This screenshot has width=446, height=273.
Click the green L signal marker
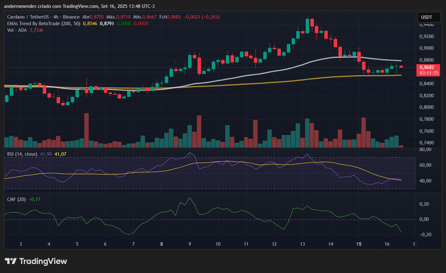coord(176,61)
